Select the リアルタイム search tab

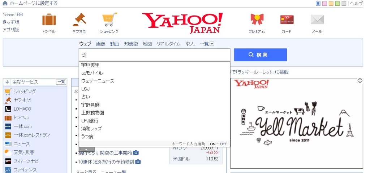[168, 44]
